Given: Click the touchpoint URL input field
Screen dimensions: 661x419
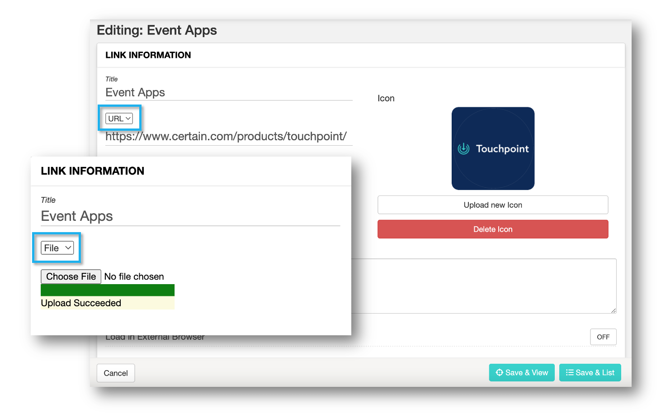Looking at the screenshot, I should tap(229, 137).
